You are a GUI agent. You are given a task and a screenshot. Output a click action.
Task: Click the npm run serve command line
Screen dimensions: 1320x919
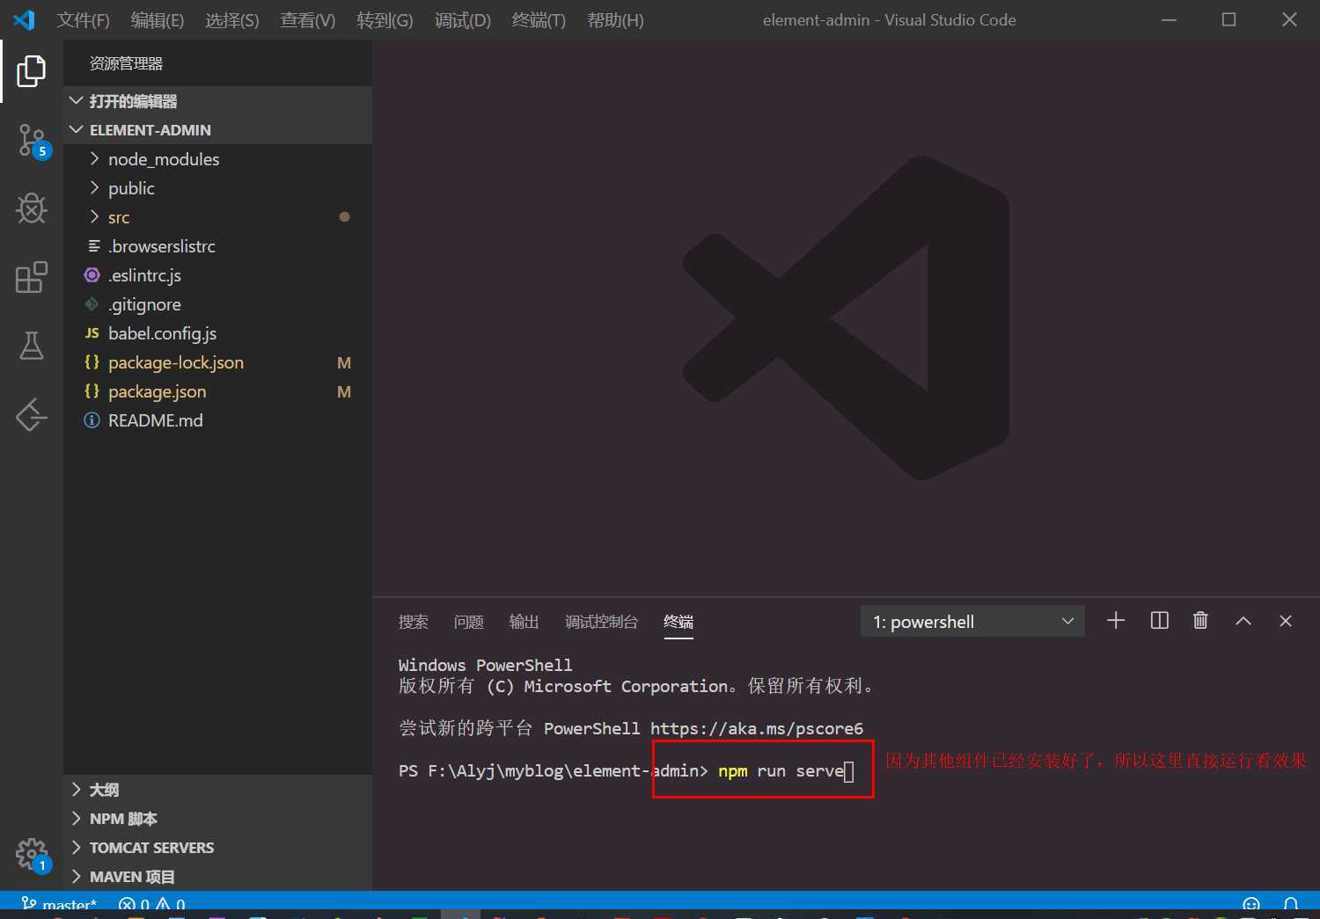(781, 771)
